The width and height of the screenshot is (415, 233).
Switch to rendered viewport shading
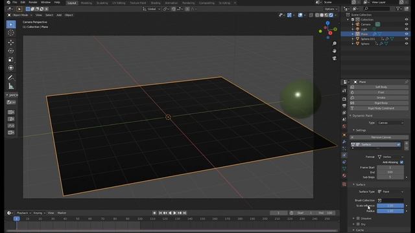click(331, 15)
